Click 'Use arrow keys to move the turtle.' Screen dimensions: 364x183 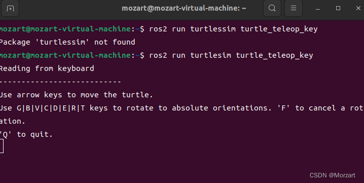pos(77,95)
